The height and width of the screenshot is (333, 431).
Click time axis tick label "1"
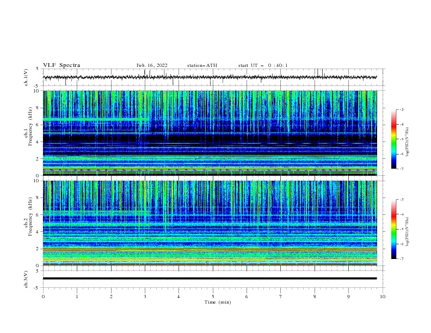point(77,297)
